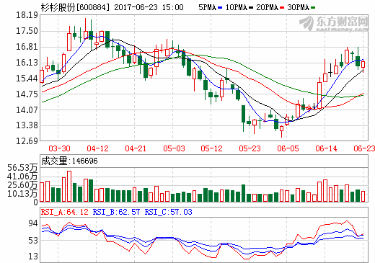Click the RSI axis value 13
This screenshot has width=375, height=263.
click(33, 257)
